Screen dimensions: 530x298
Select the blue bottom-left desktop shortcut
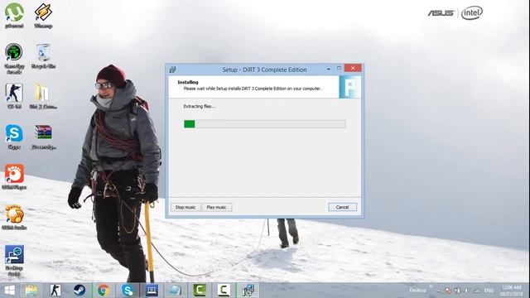(x=14, y=260)
